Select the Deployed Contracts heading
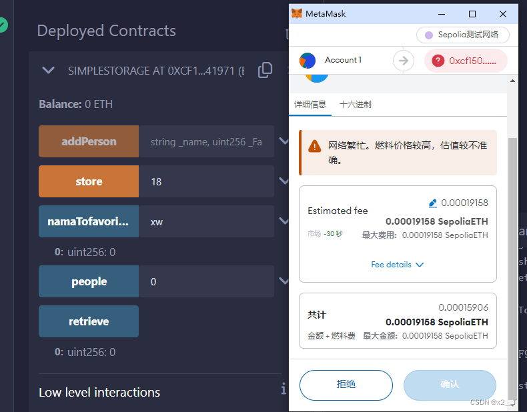Image resolution: width=527 pixels, height=412 pixels. (x=106, y=31)
